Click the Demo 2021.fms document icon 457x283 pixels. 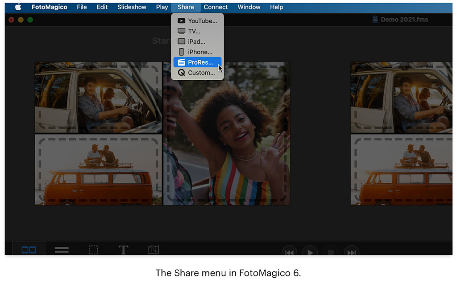(x=375, y=20)
